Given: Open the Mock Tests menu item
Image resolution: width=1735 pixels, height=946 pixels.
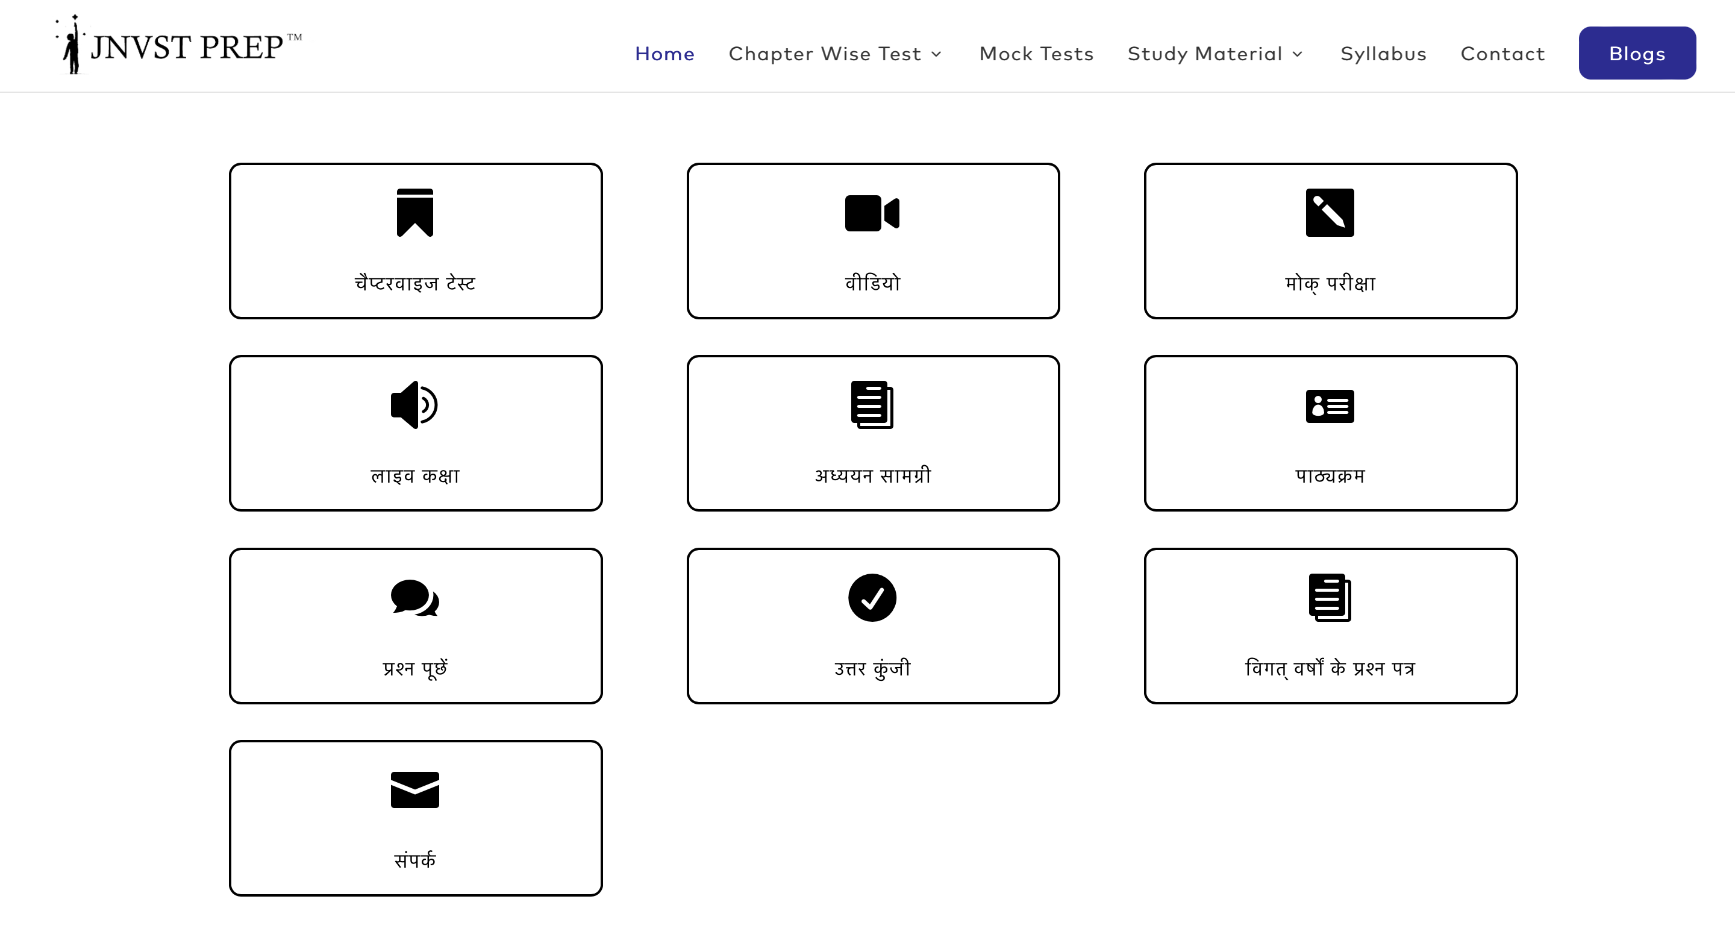Looking at the screenshot, I should pyautogui.click(x=1037, y=53).
